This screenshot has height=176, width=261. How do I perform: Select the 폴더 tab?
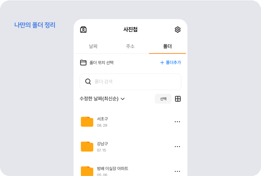tap(167, 46)
